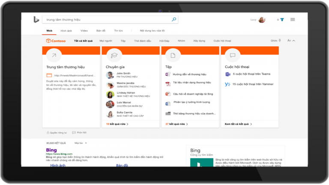Click the pin icon next to Ghim
This screenshot has height=185, width=329.
(x=280, y=41)
